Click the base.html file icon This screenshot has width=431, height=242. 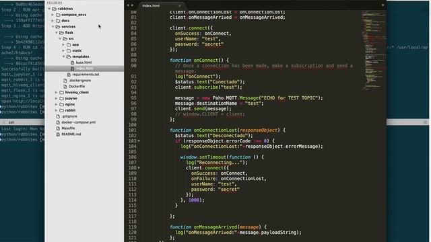(x=73, y=63)
